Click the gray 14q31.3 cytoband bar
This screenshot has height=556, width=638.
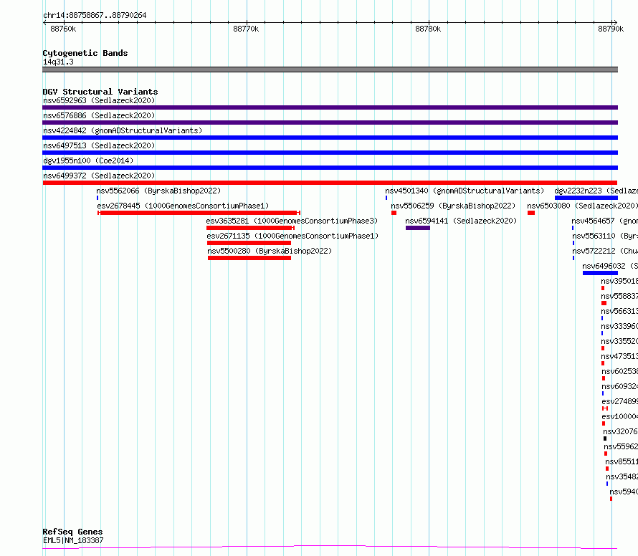tap(330, 69)
